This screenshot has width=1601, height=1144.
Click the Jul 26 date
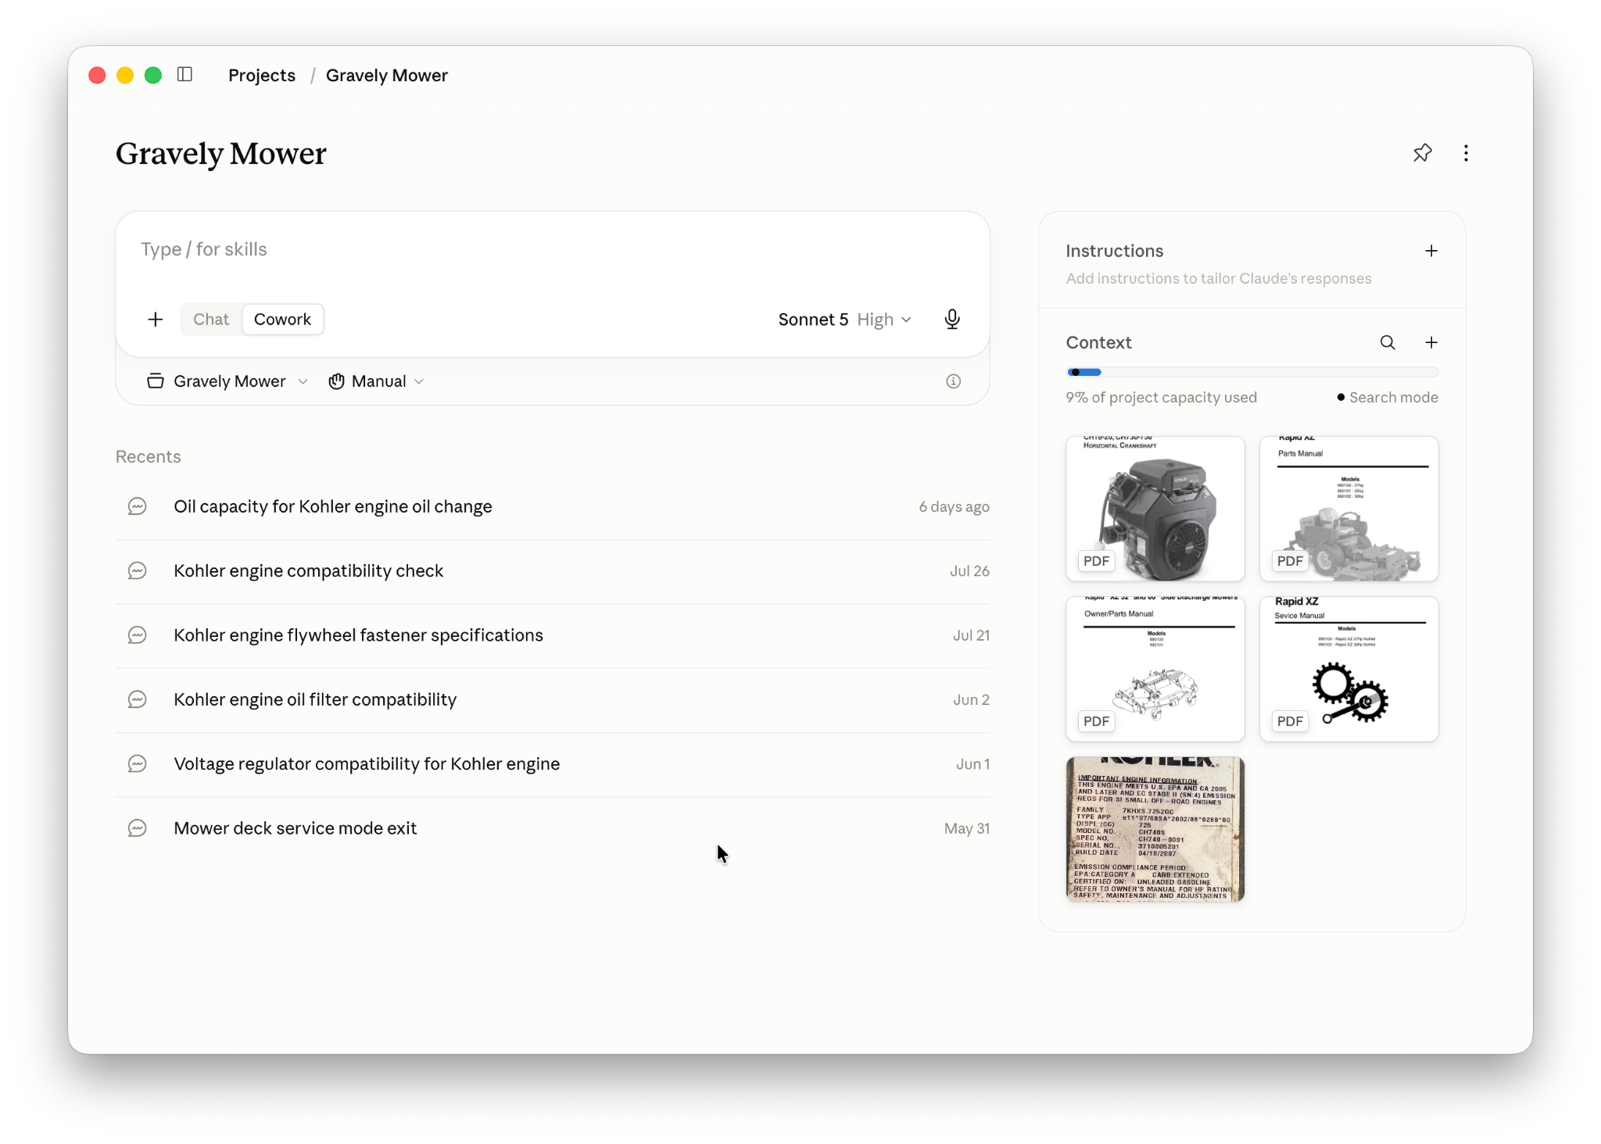pos(969,570)
